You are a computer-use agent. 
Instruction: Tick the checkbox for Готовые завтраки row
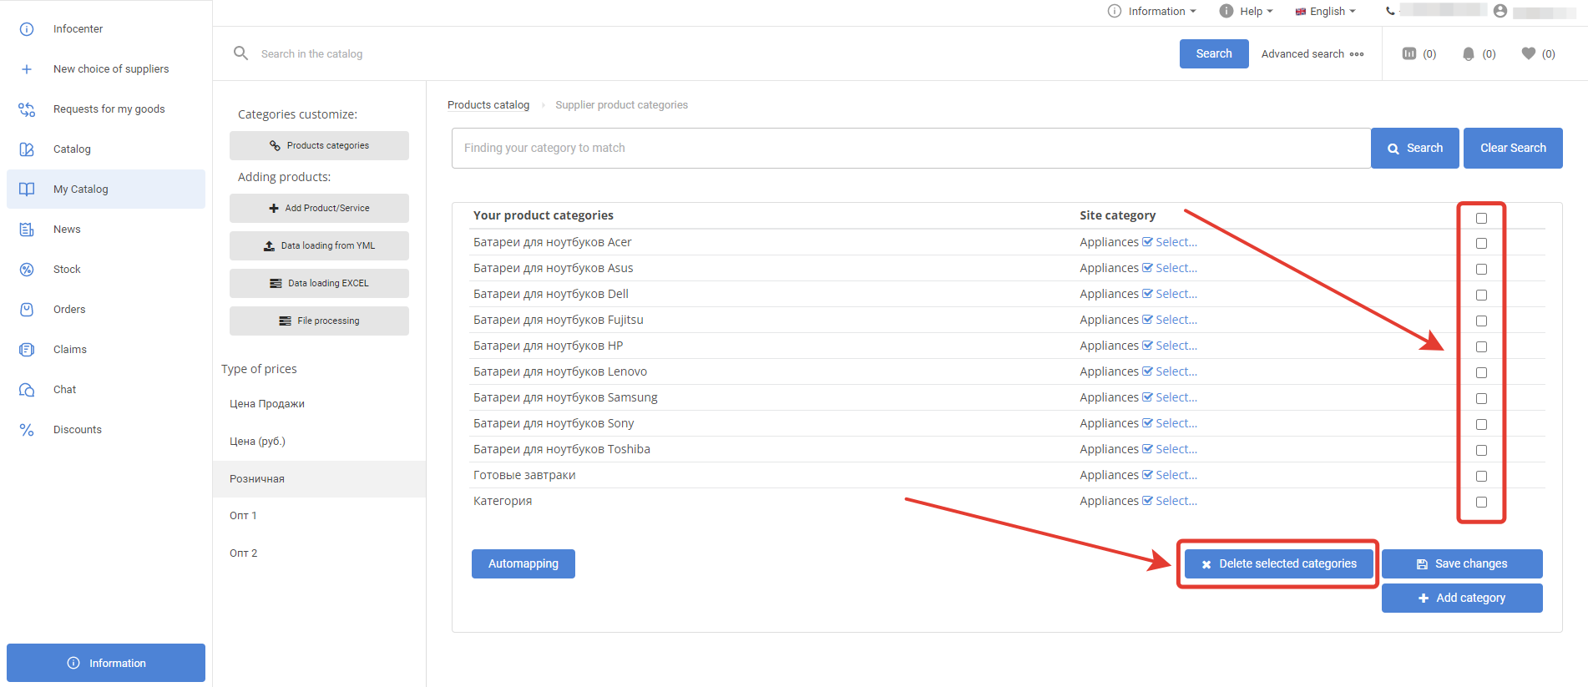1481,477
